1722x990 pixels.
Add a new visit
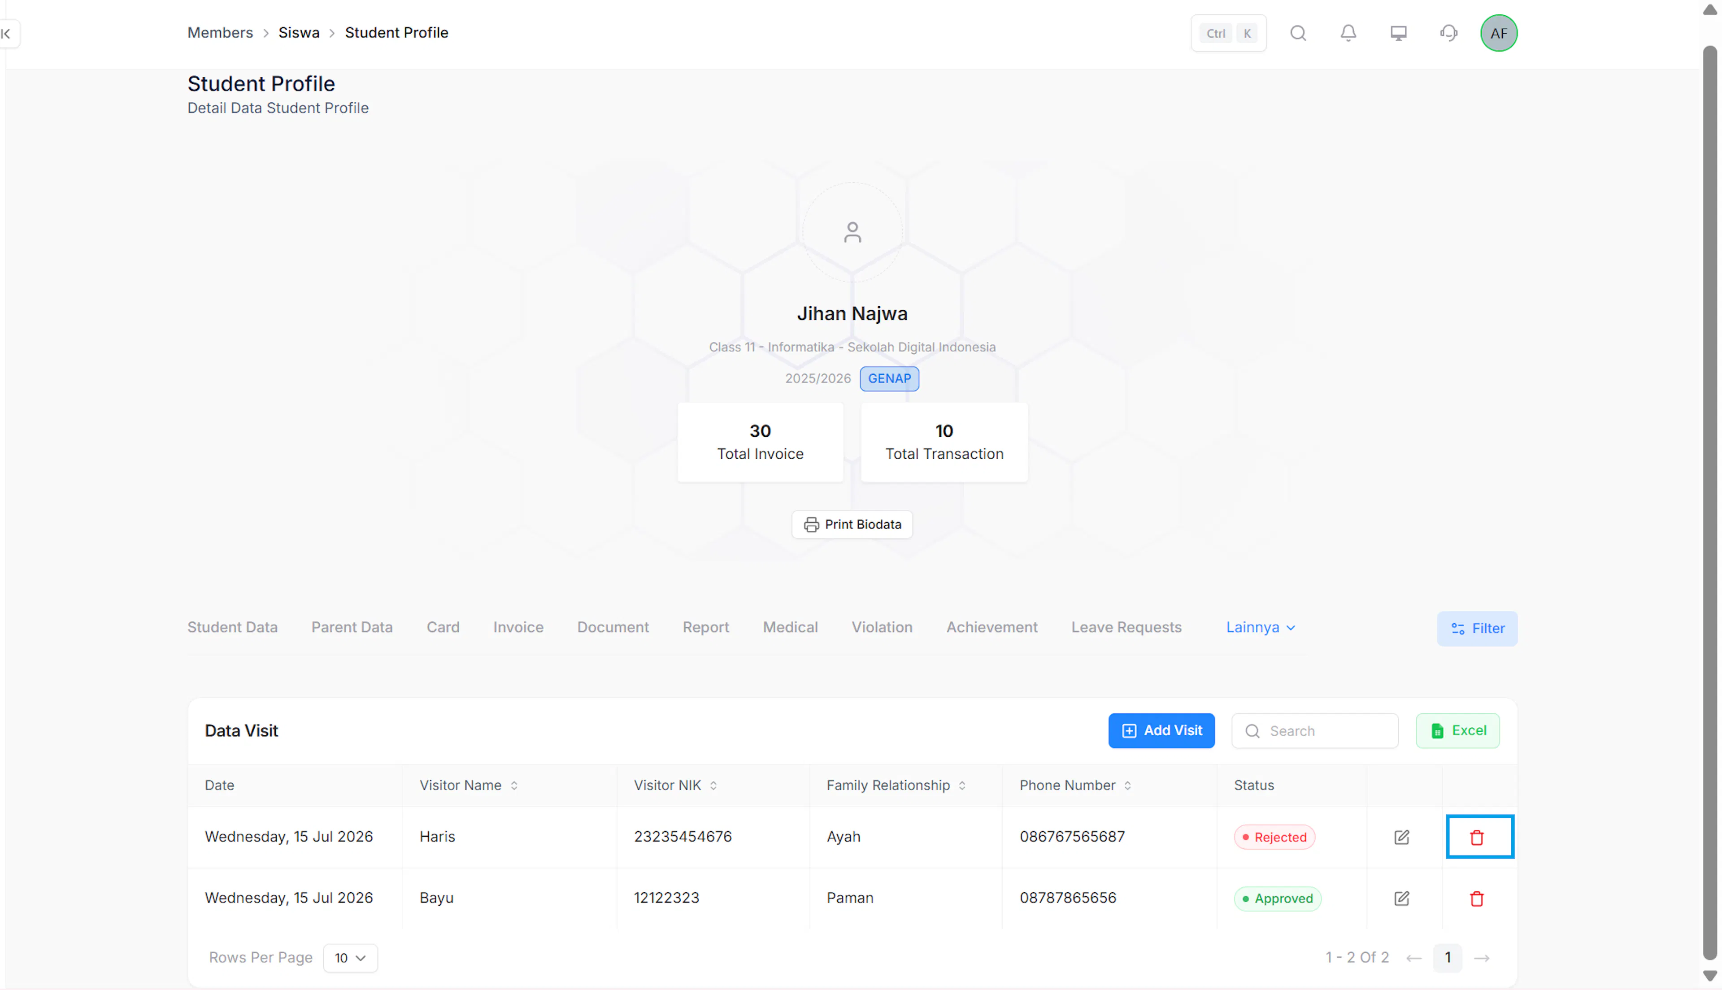click(1161, 730)
